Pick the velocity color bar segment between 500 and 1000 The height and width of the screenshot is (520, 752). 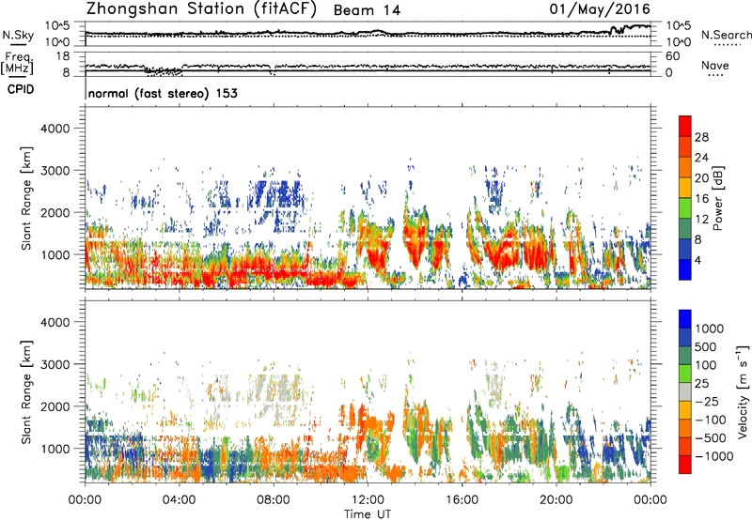pyautogui.click(x=685, y=338)
